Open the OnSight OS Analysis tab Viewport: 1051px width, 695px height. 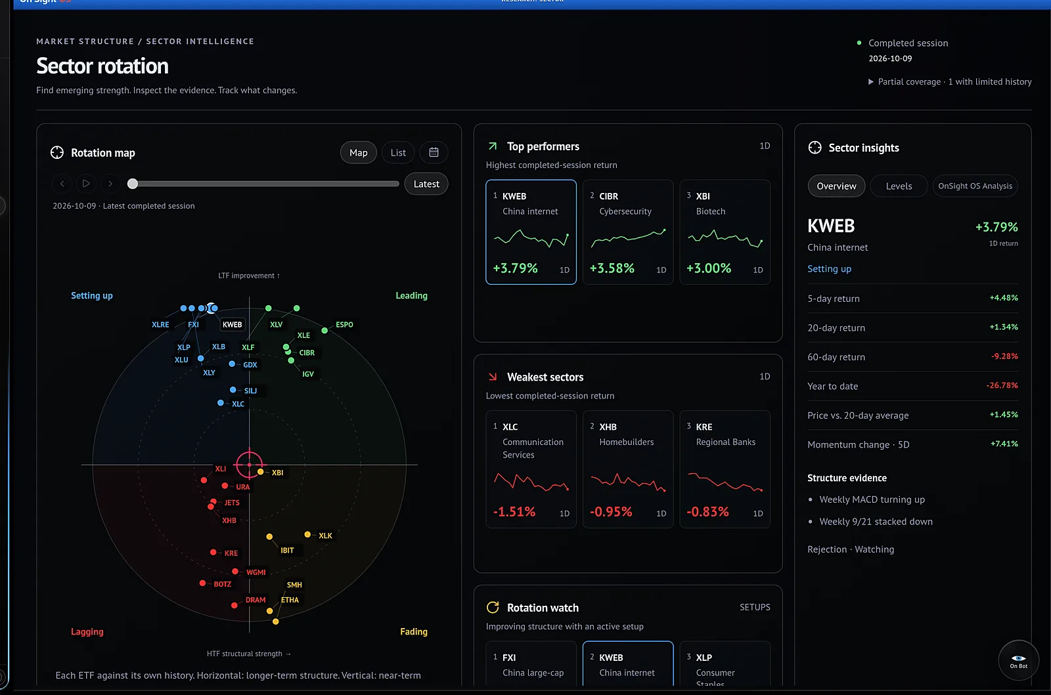pos(975,186)
